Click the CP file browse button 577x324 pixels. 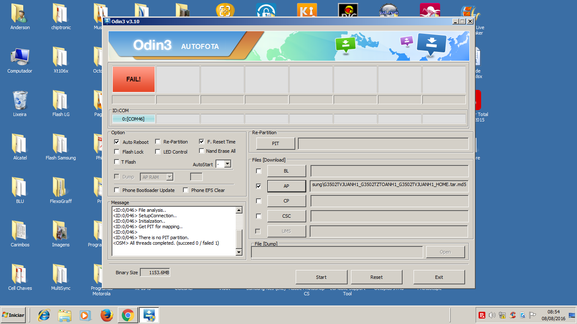click(286, 201)
